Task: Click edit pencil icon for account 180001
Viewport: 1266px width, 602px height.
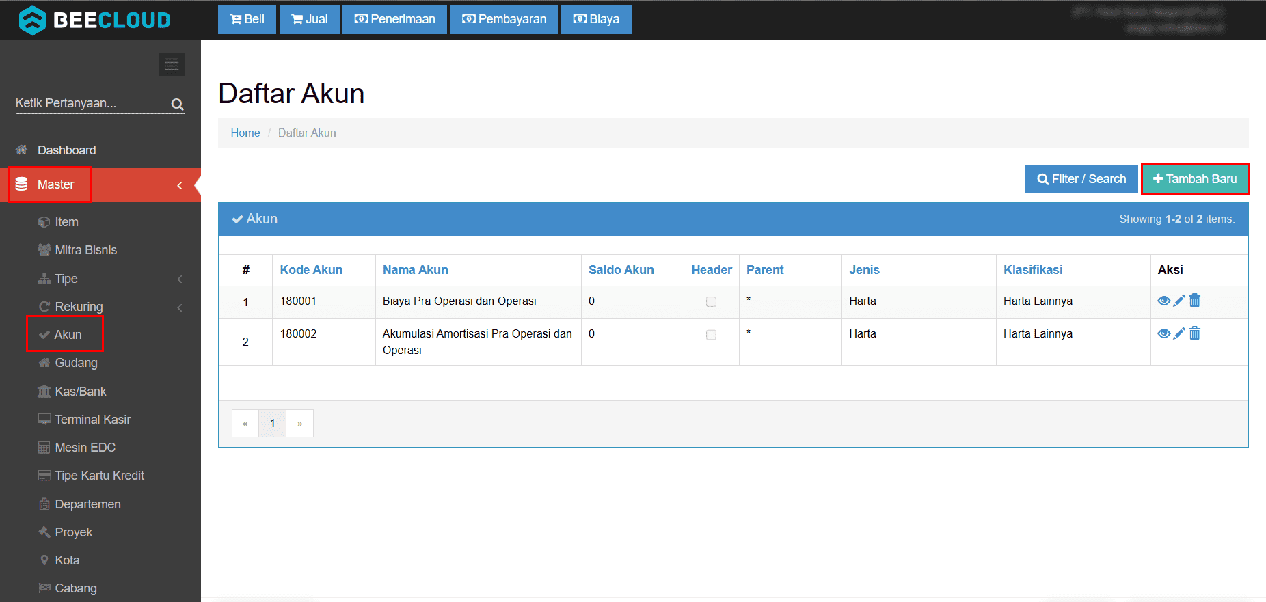Action: 1179,301
